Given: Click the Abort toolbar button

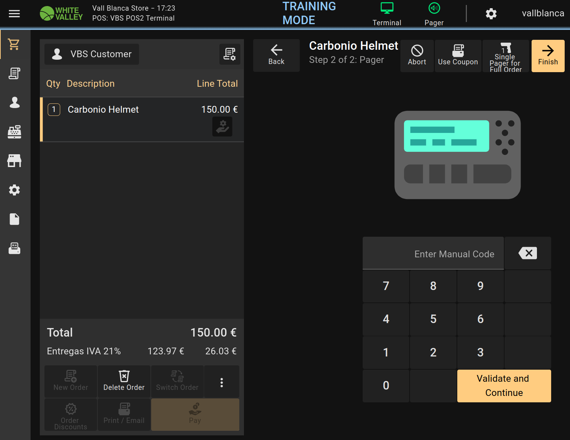Looking at the screenshot, I should coord(417,56).
